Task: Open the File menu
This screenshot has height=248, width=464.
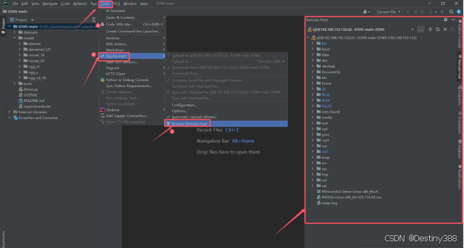Action: pos(15,3)
